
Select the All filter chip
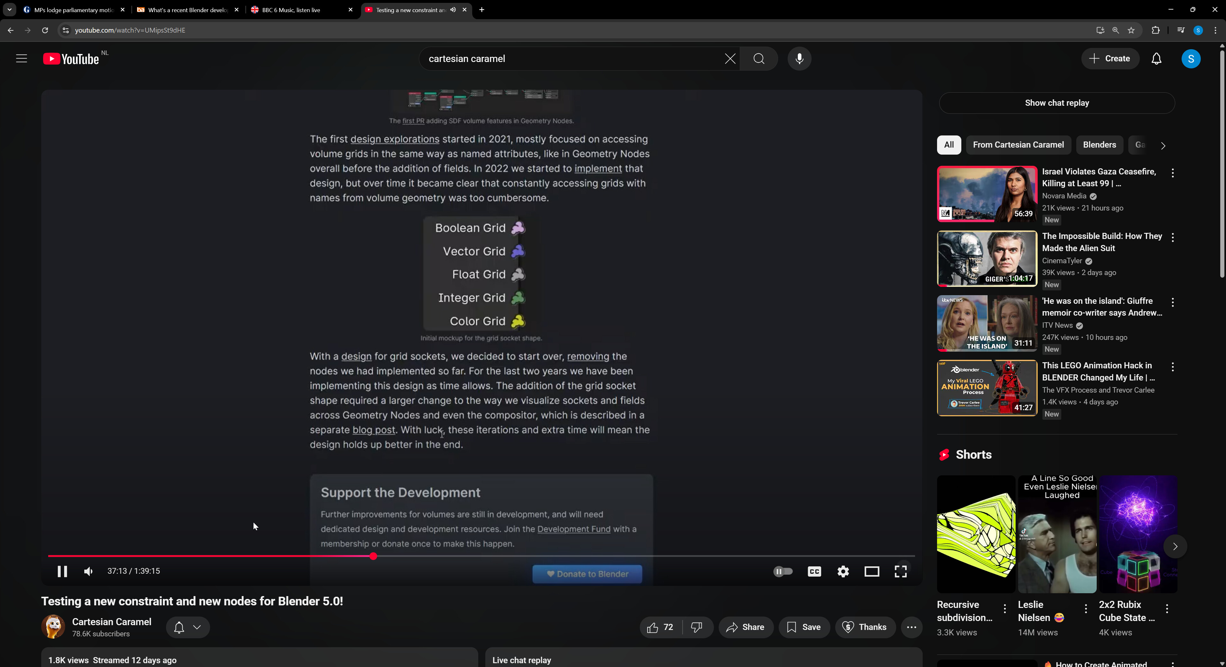tap(949, 145)
